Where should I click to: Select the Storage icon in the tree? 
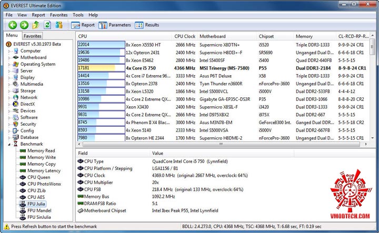(16, 91)
